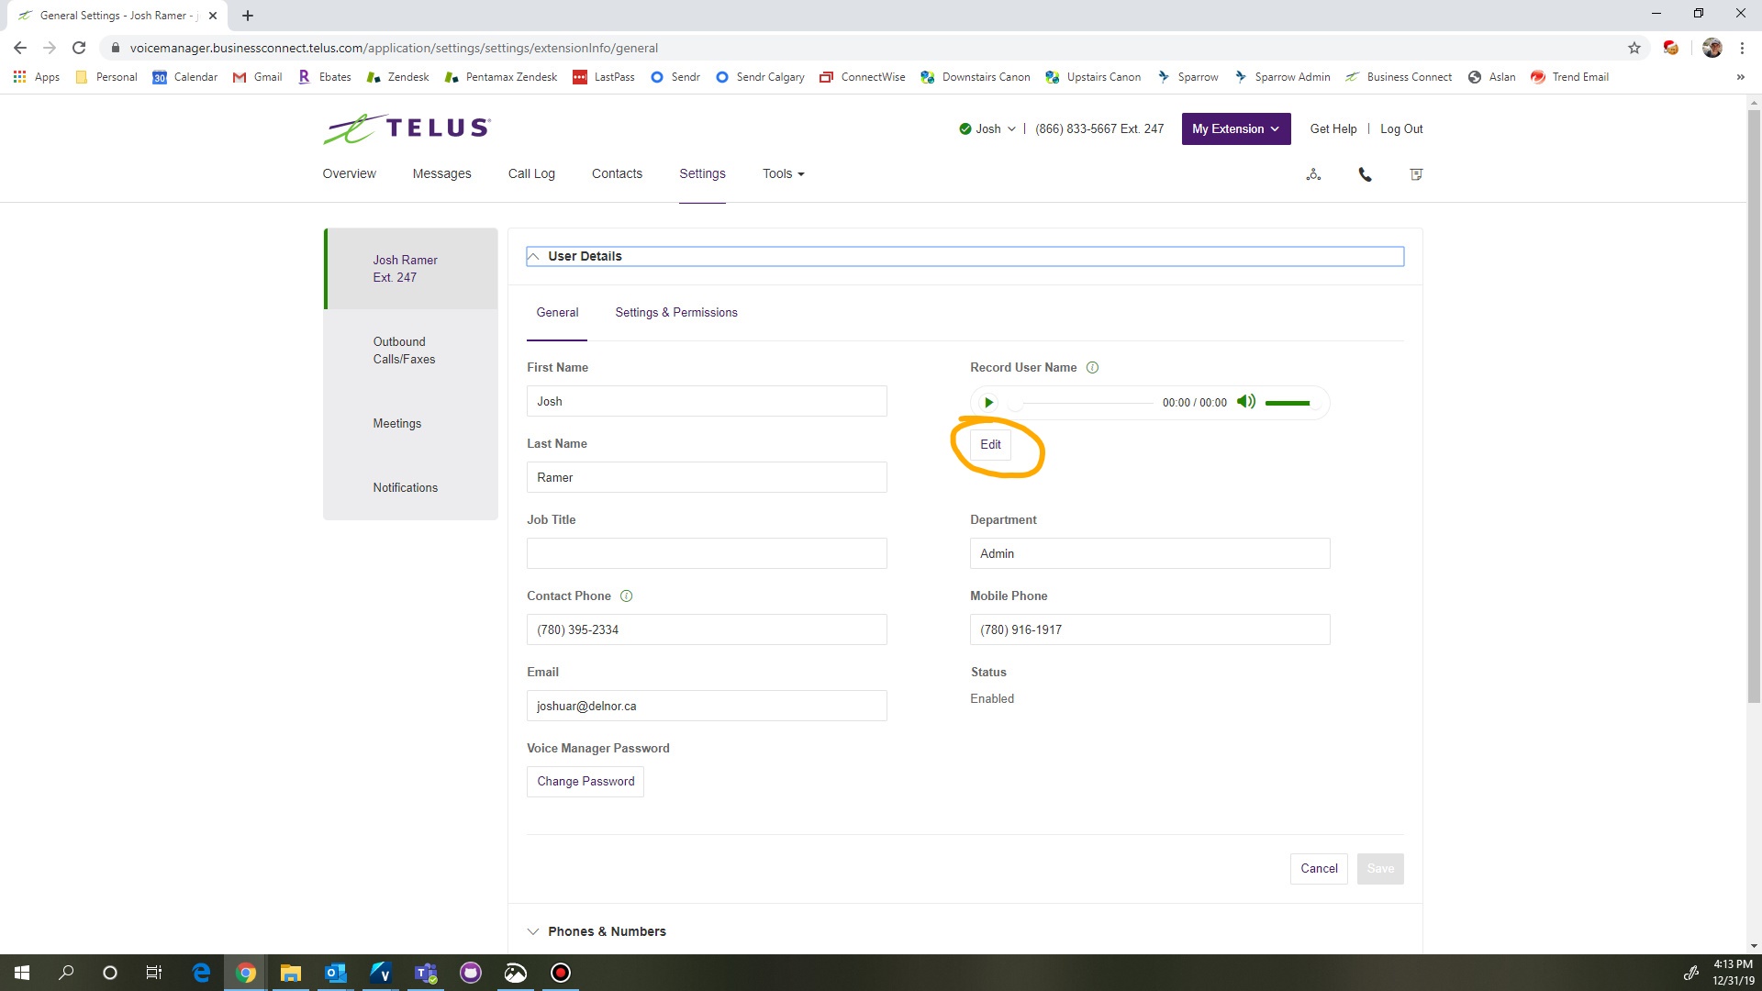This screenshot has height=991, width=1762.
Task: Click the play button for Record User Name
Action: point(987,402)
